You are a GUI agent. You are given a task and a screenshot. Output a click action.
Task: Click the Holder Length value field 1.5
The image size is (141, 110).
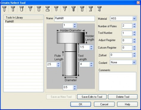point(84,47)
